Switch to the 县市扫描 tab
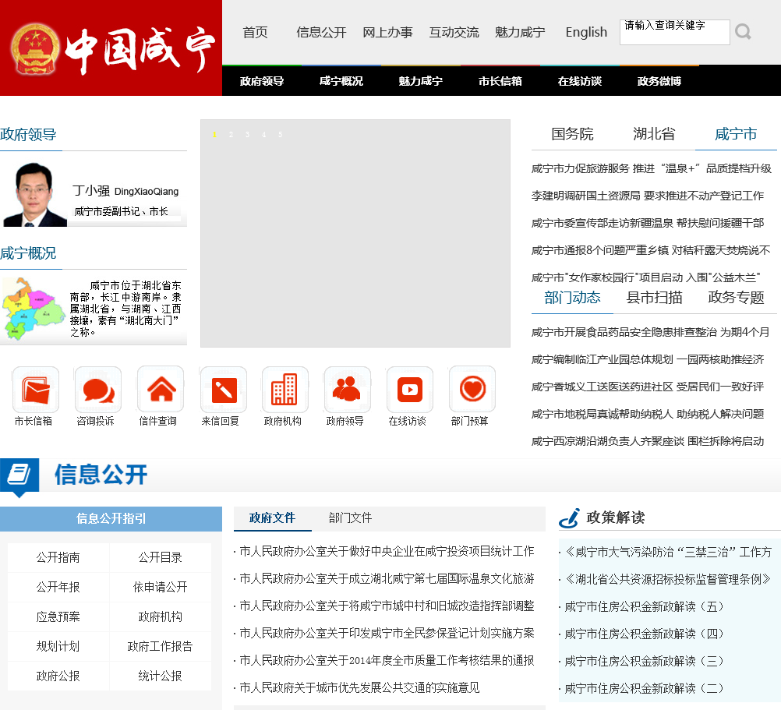 pyautogui.click(x=654, y=298)
